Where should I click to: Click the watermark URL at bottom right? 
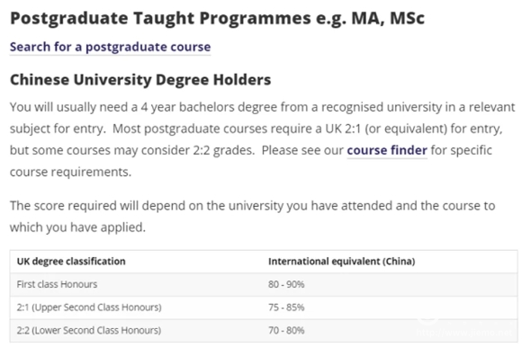(x=464, y=332)
